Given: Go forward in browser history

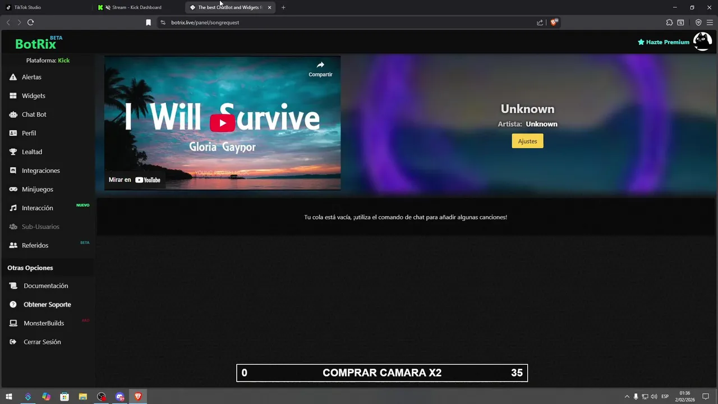Looking at the screenshot, I should tap(19, 22).
